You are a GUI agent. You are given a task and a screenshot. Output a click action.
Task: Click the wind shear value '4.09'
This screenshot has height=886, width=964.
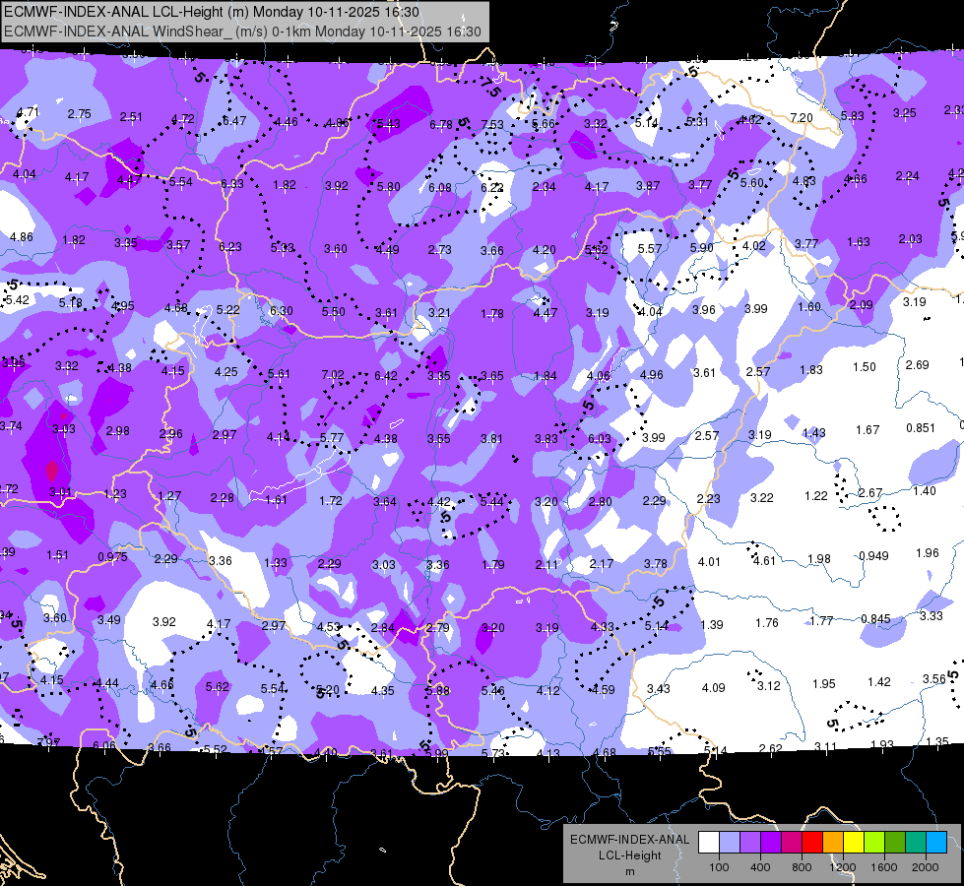point(714,687)
